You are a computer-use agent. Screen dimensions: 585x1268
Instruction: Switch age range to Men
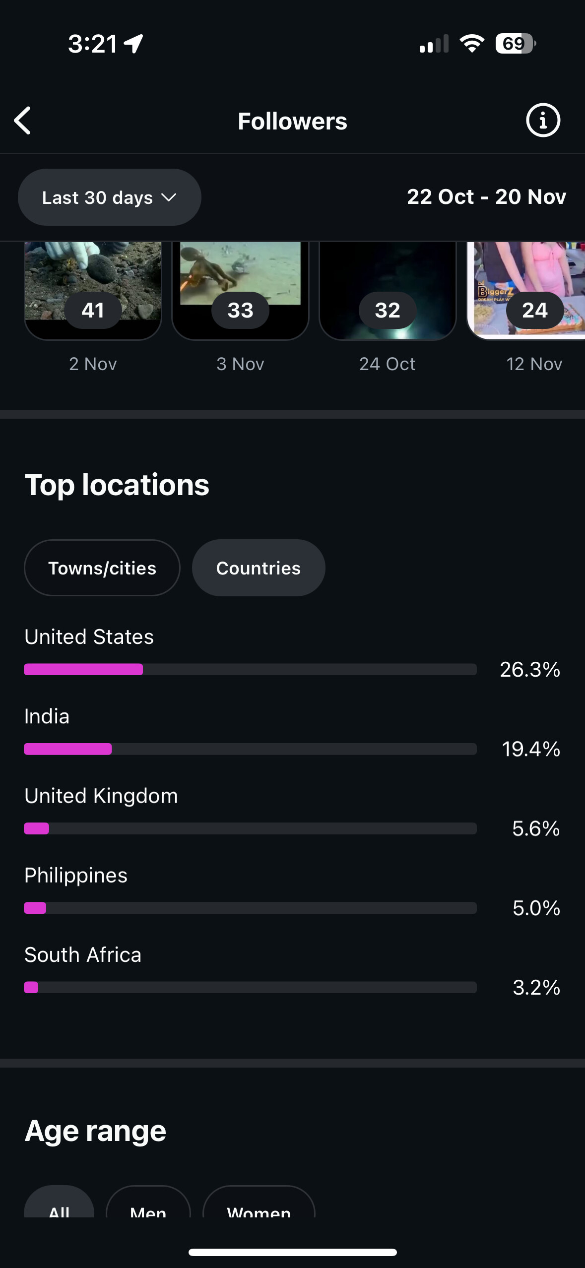tap(148, 1205)
